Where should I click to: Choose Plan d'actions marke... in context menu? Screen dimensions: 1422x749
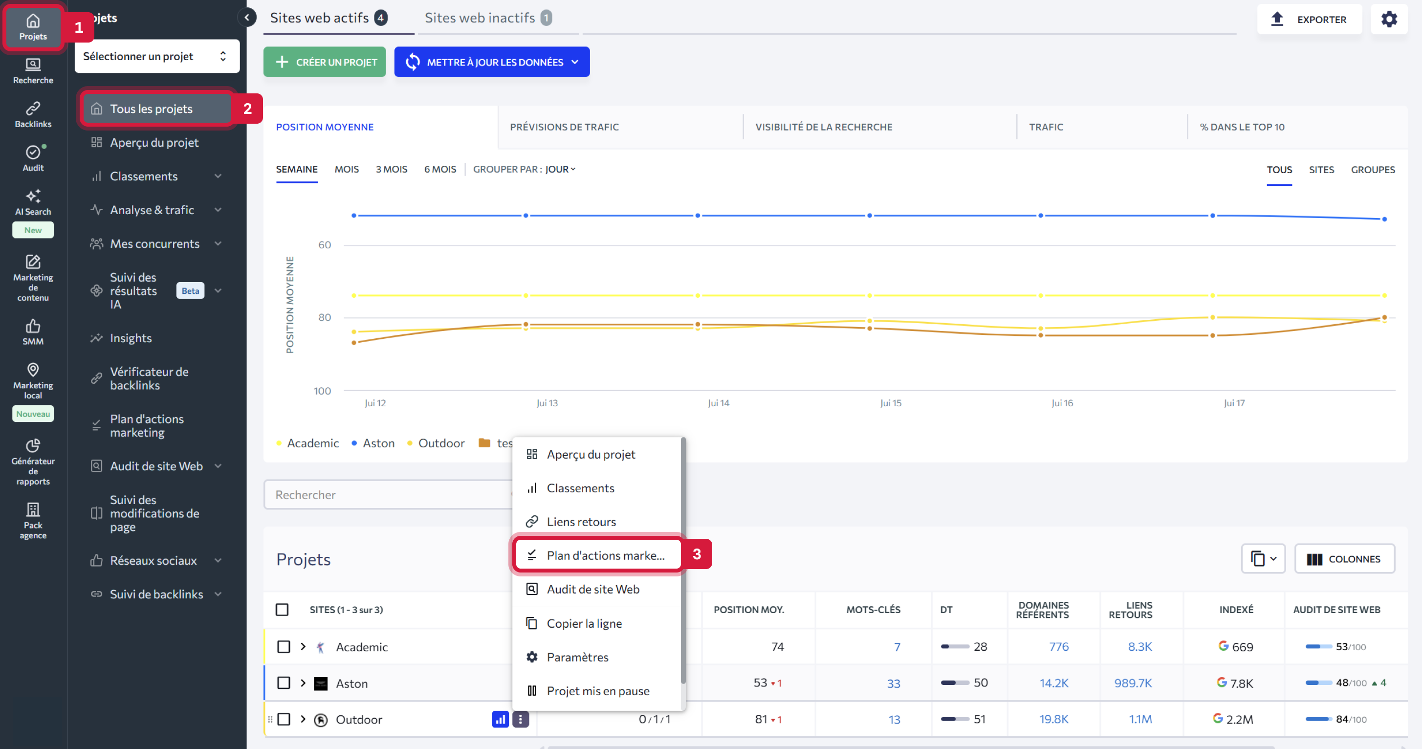point(598,555)
